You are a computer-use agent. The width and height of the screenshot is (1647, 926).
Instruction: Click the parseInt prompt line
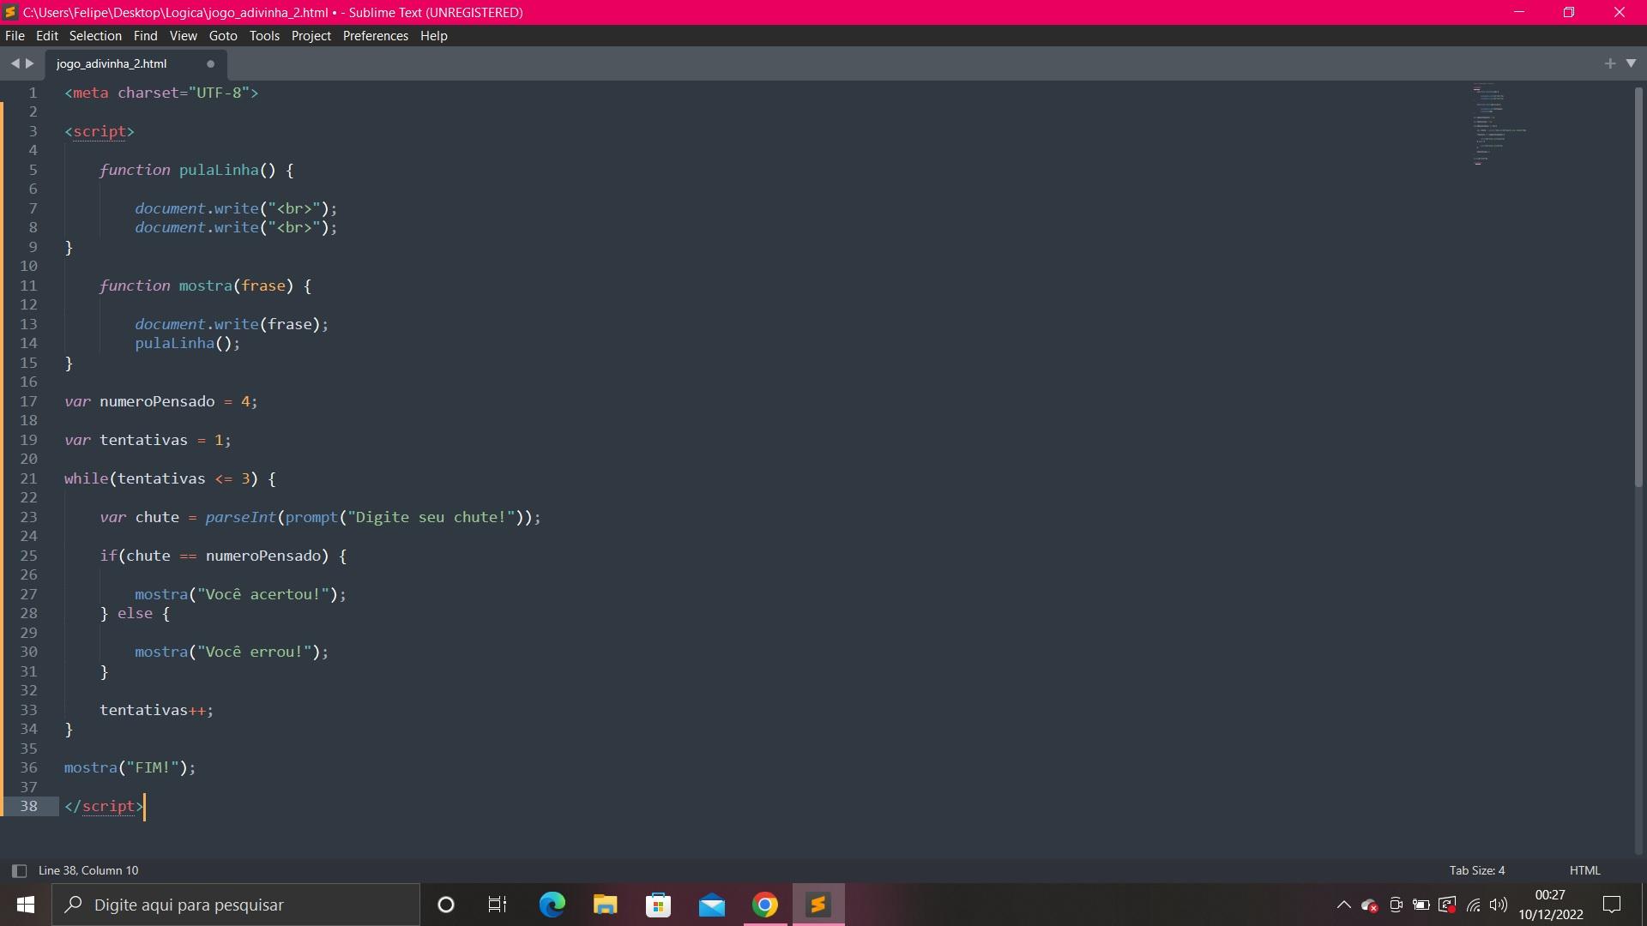point(320,517)
